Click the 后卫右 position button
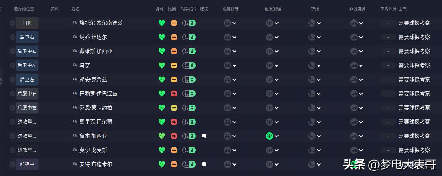This screenshot has width=442, height=176. pyautogui.click(x=27, y=37)
